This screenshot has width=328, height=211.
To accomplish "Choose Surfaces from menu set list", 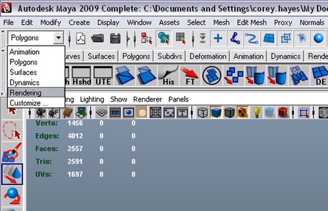I will point(36,72).
